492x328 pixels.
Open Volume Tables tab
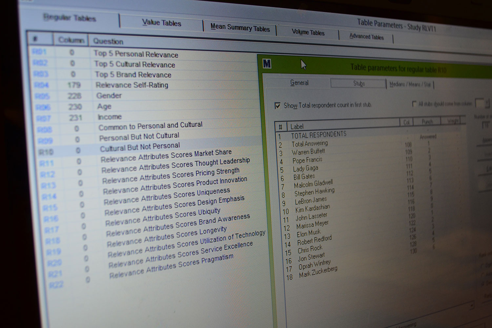308,32
